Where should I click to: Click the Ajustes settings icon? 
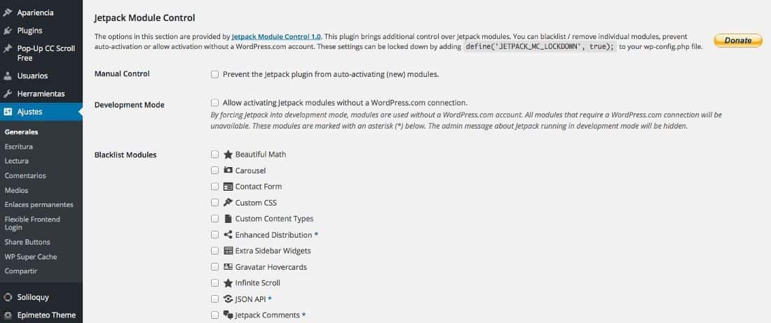tap(8, 112)
